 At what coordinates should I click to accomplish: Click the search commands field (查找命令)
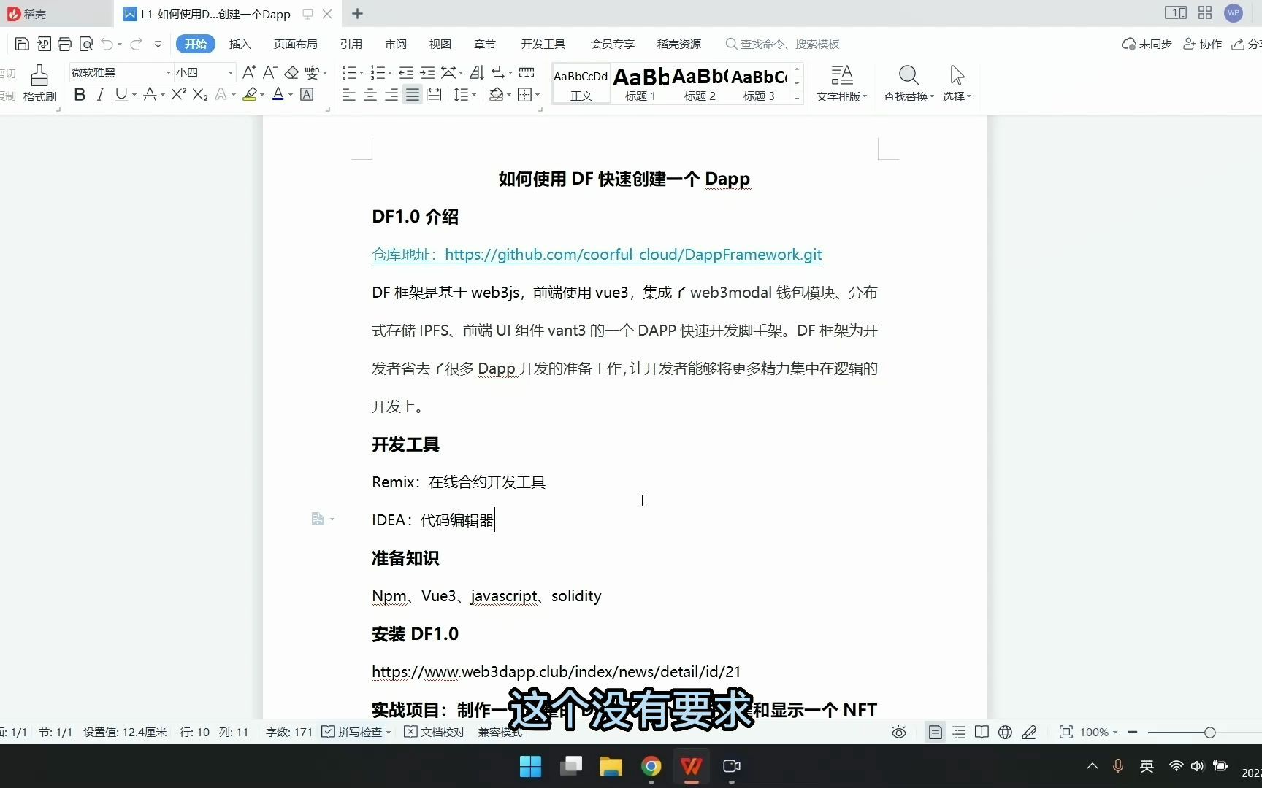click(783, 44)
